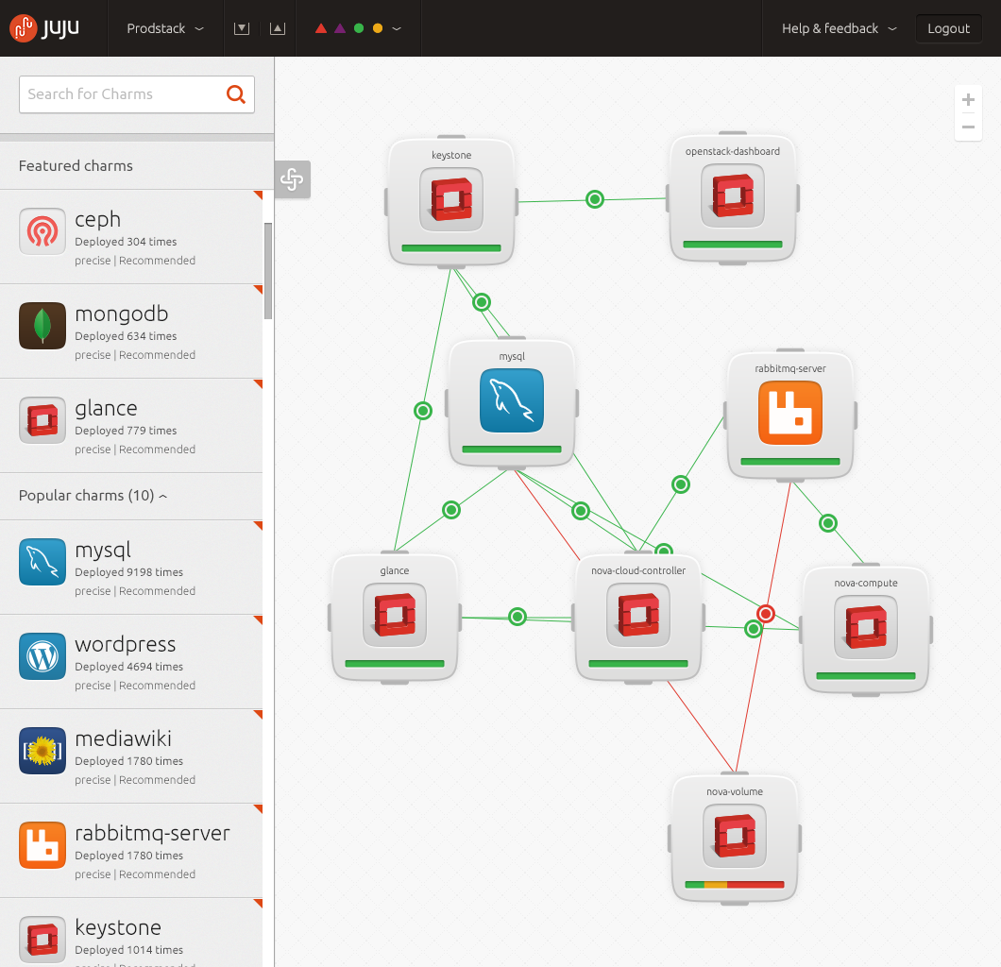The image size is (1001, 967).
Task: Select the openstack-dashboard service node
Action: (x=732, y=198)
